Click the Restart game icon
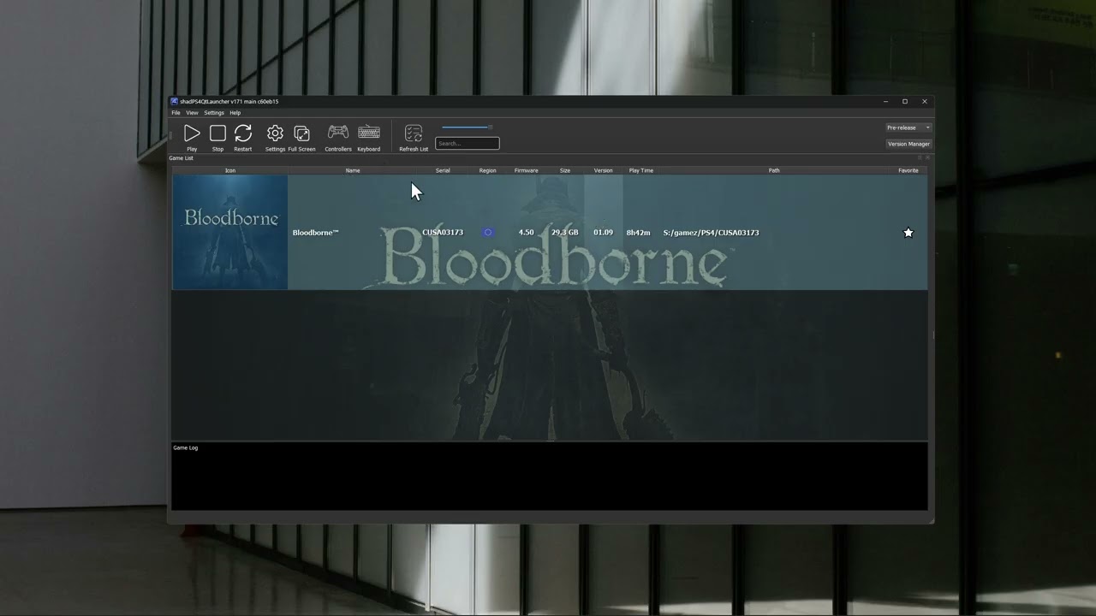Viewport: 1096px width, 616px height. coord(243,133)
